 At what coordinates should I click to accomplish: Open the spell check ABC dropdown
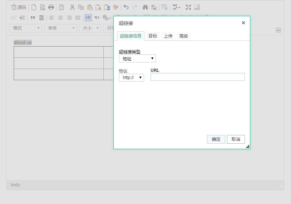click(x=176, y=7)
